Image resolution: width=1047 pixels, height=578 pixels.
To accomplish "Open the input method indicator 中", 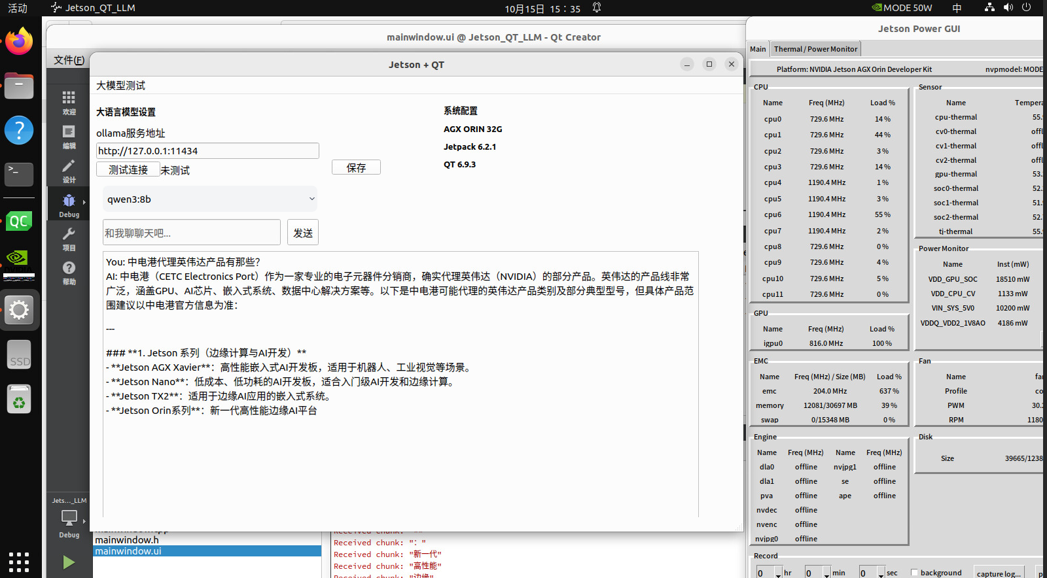I will pyautogui.click(x=957, y=8).
